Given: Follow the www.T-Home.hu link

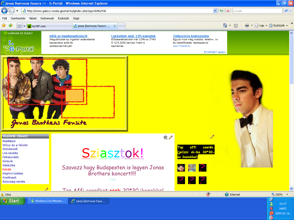Looking at the screenshot, I should pos(181,46).
